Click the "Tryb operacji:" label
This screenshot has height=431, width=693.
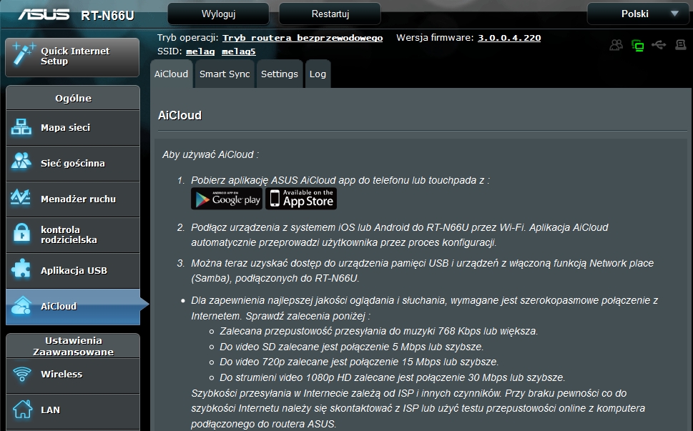188,38
